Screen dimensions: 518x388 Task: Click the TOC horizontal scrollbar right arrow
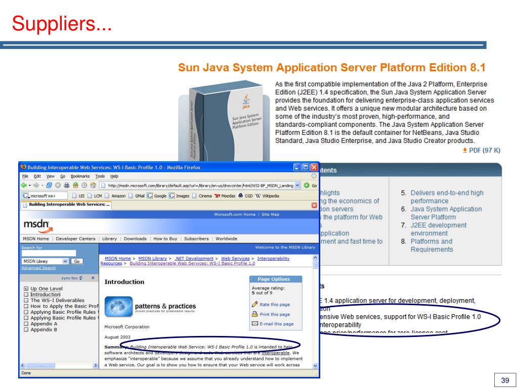(x=96, y=366)
